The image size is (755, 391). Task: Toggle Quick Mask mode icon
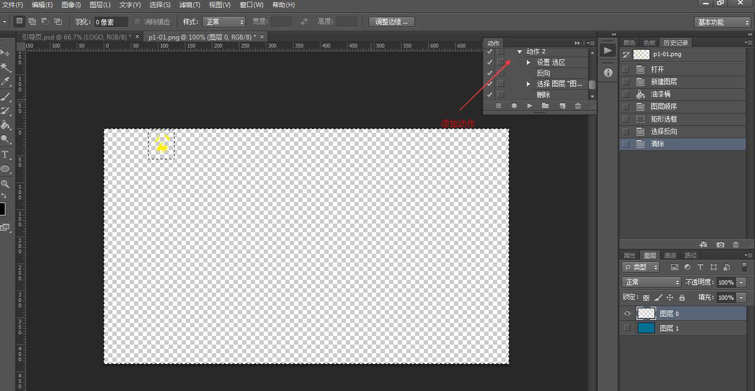[x=5, y=227]
